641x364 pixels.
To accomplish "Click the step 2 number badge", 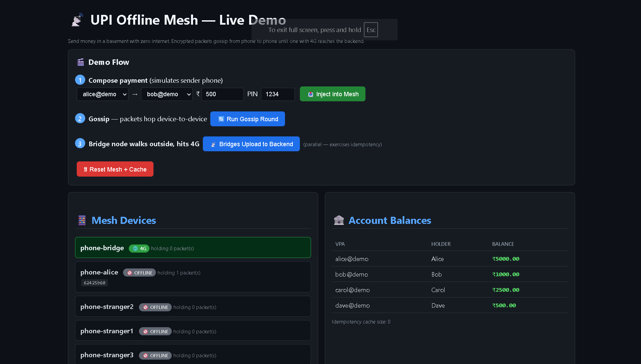I will click(80, 119).
